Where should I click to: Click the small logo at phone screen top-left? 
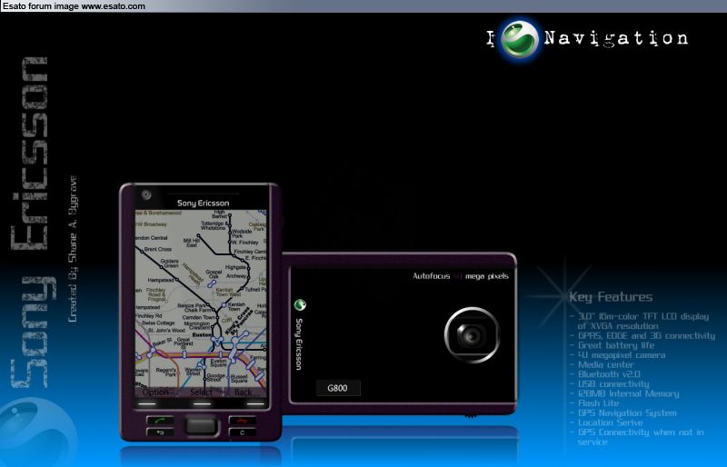146,195
